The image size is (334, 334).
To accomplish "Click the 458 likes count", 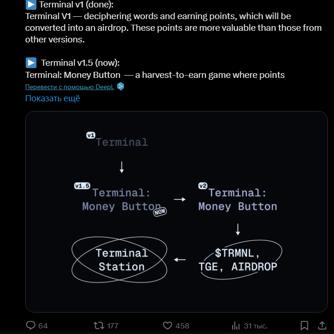I will (182, 326).
